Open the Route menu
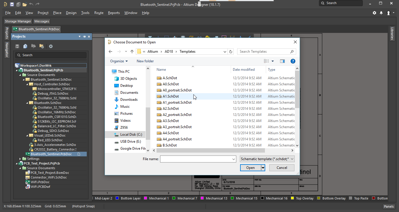This screenshot has width=399, height=212. click(x=99, y=13)
